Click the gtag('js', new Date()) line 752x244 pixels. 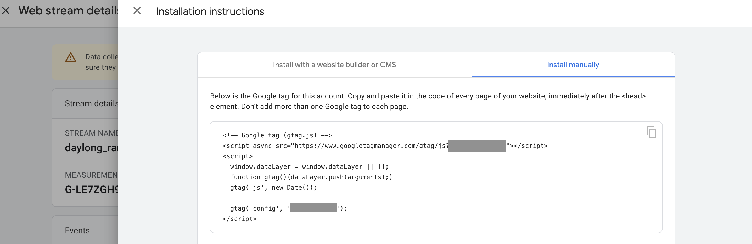pyautogui.click(x=273, y=188)
